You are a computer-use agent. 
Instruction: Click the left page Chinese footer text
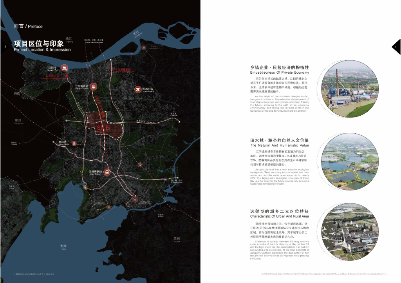tap(34, 274)
